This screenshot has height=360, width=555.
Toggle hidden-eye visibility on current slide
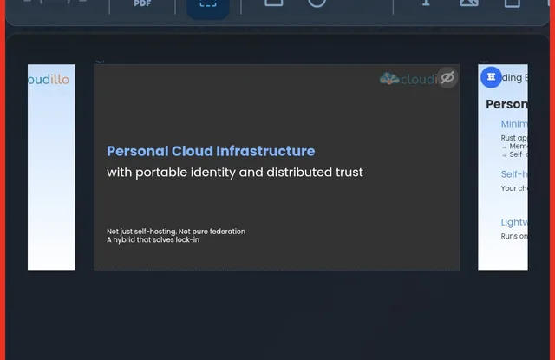(447, 78)
